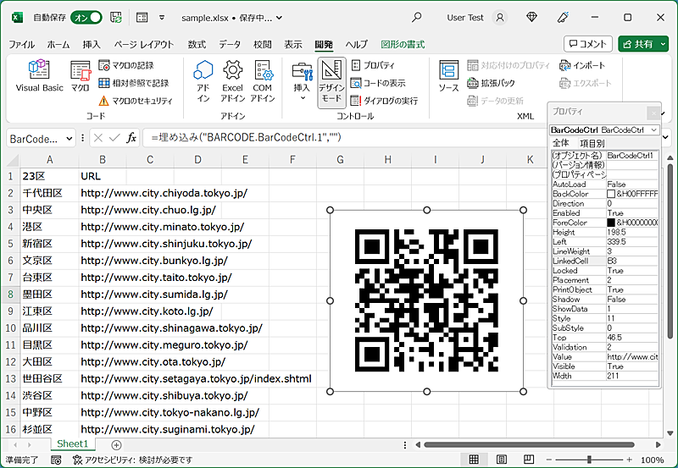Click View Code (コードの表示)
Screen dimensions: 678x468
click(x=378, y=83)
